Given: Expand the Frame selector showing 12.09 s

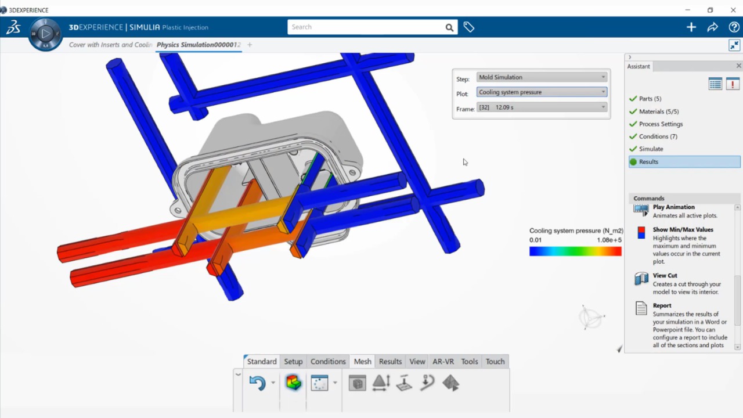Looking at the screenshot, I should [603, 107].
